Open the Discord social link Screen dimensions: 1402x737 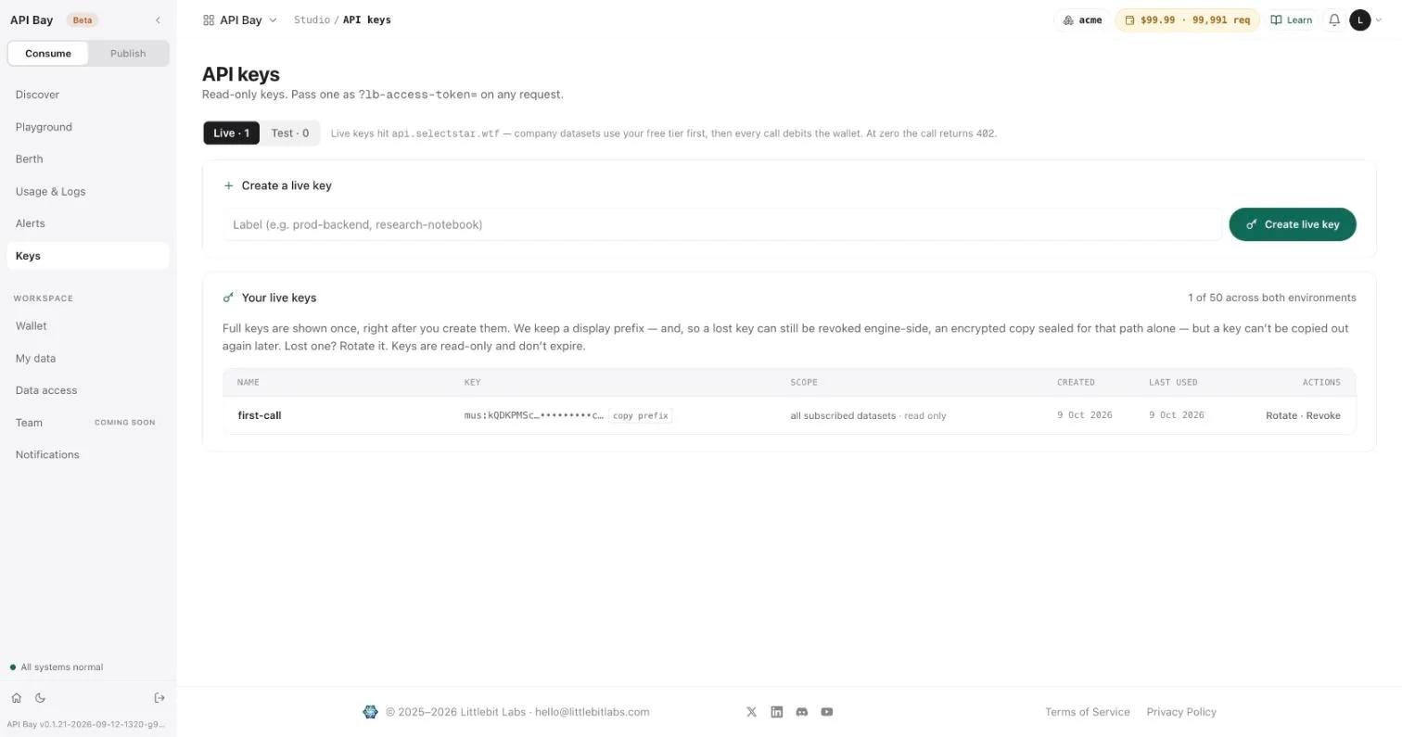pyautogui.click(x=802, y=712)
